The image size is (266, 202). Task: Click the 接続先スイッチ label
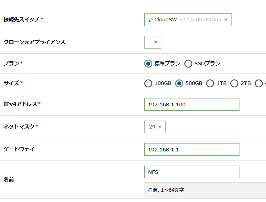click(22, 19)
